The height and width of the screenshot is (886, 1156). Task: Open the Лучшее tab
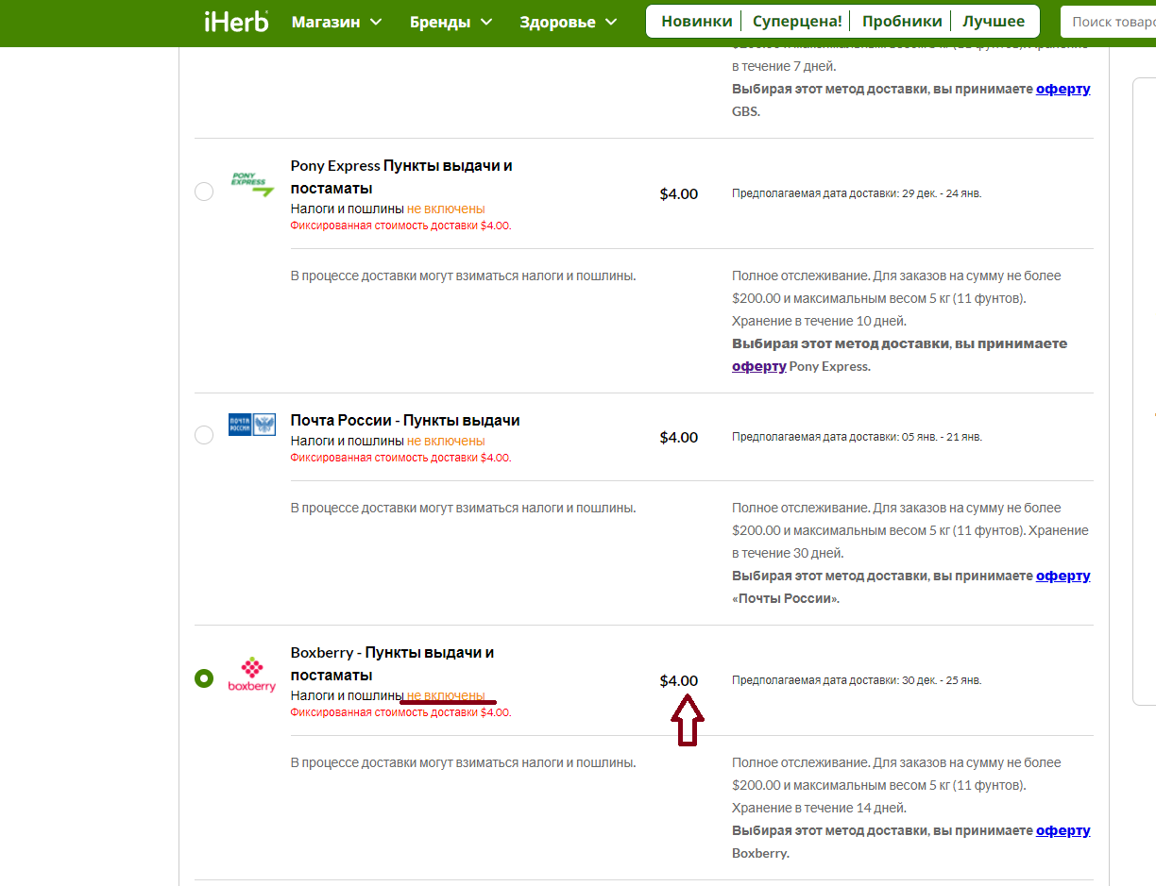(x=994, y=21)
